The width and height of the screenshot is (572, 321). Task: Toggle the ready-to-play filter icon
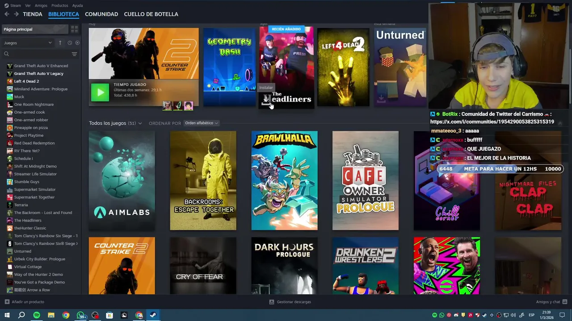coord(77,43)
